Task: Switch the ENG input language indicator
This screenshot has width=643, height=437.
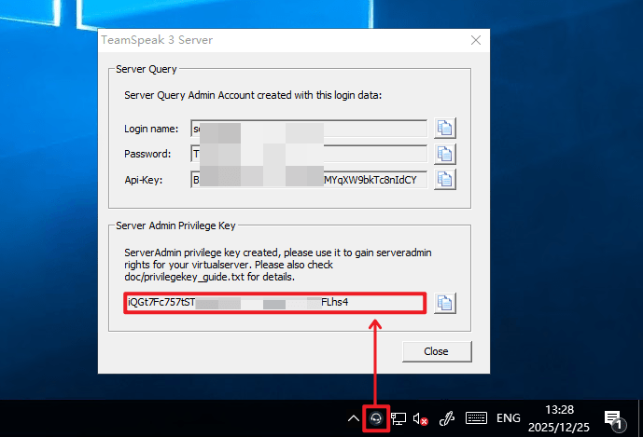Action: pyautogui.click(x=508, y=418)
